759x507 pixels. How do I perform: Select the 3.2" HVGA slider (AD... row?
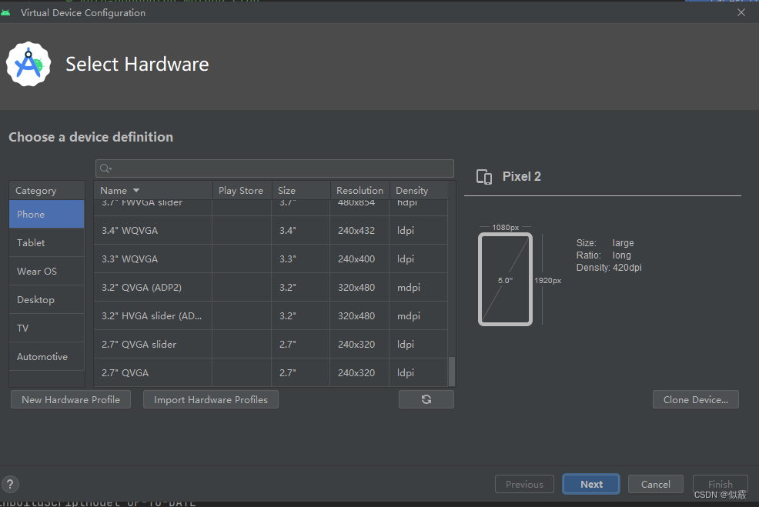(x=271, y=316)
